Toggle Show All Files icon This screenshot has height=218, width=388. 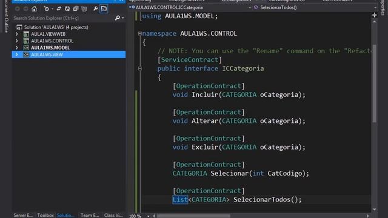[x=84, y=9]
